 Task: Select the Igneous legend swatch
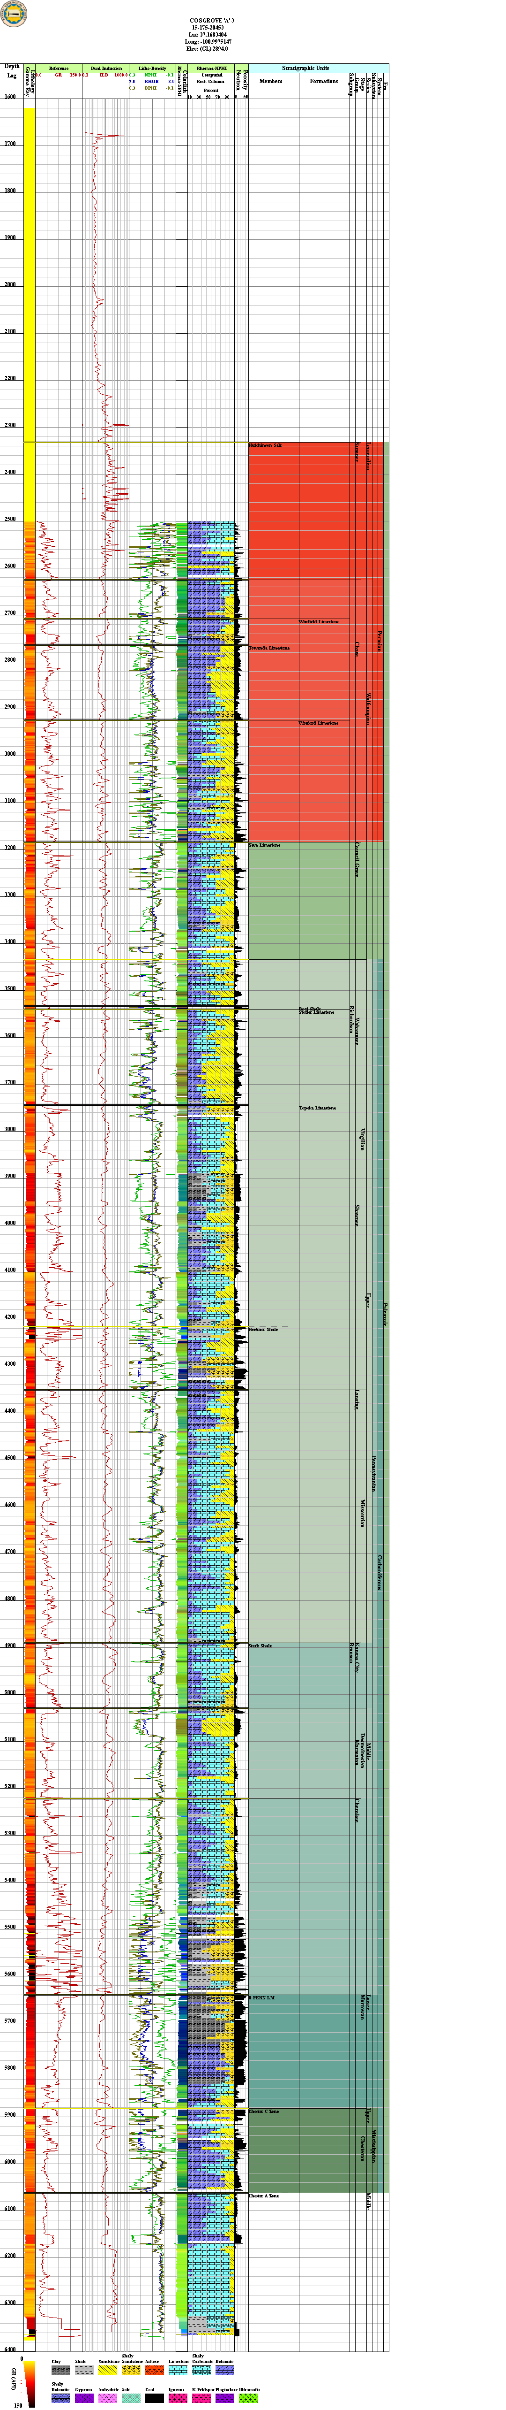(178, 2399)
